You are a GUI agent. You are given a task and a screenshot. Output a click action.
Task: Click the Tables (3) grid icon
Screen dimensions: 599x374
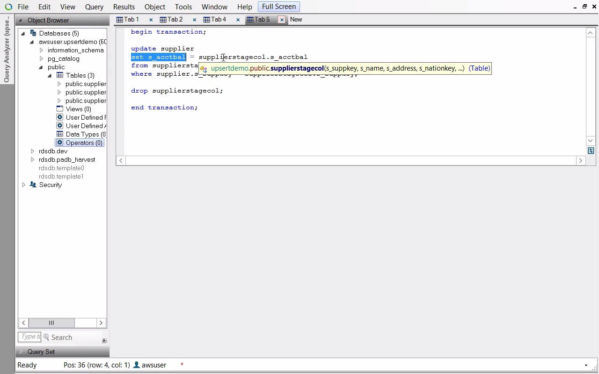[60, 75]
